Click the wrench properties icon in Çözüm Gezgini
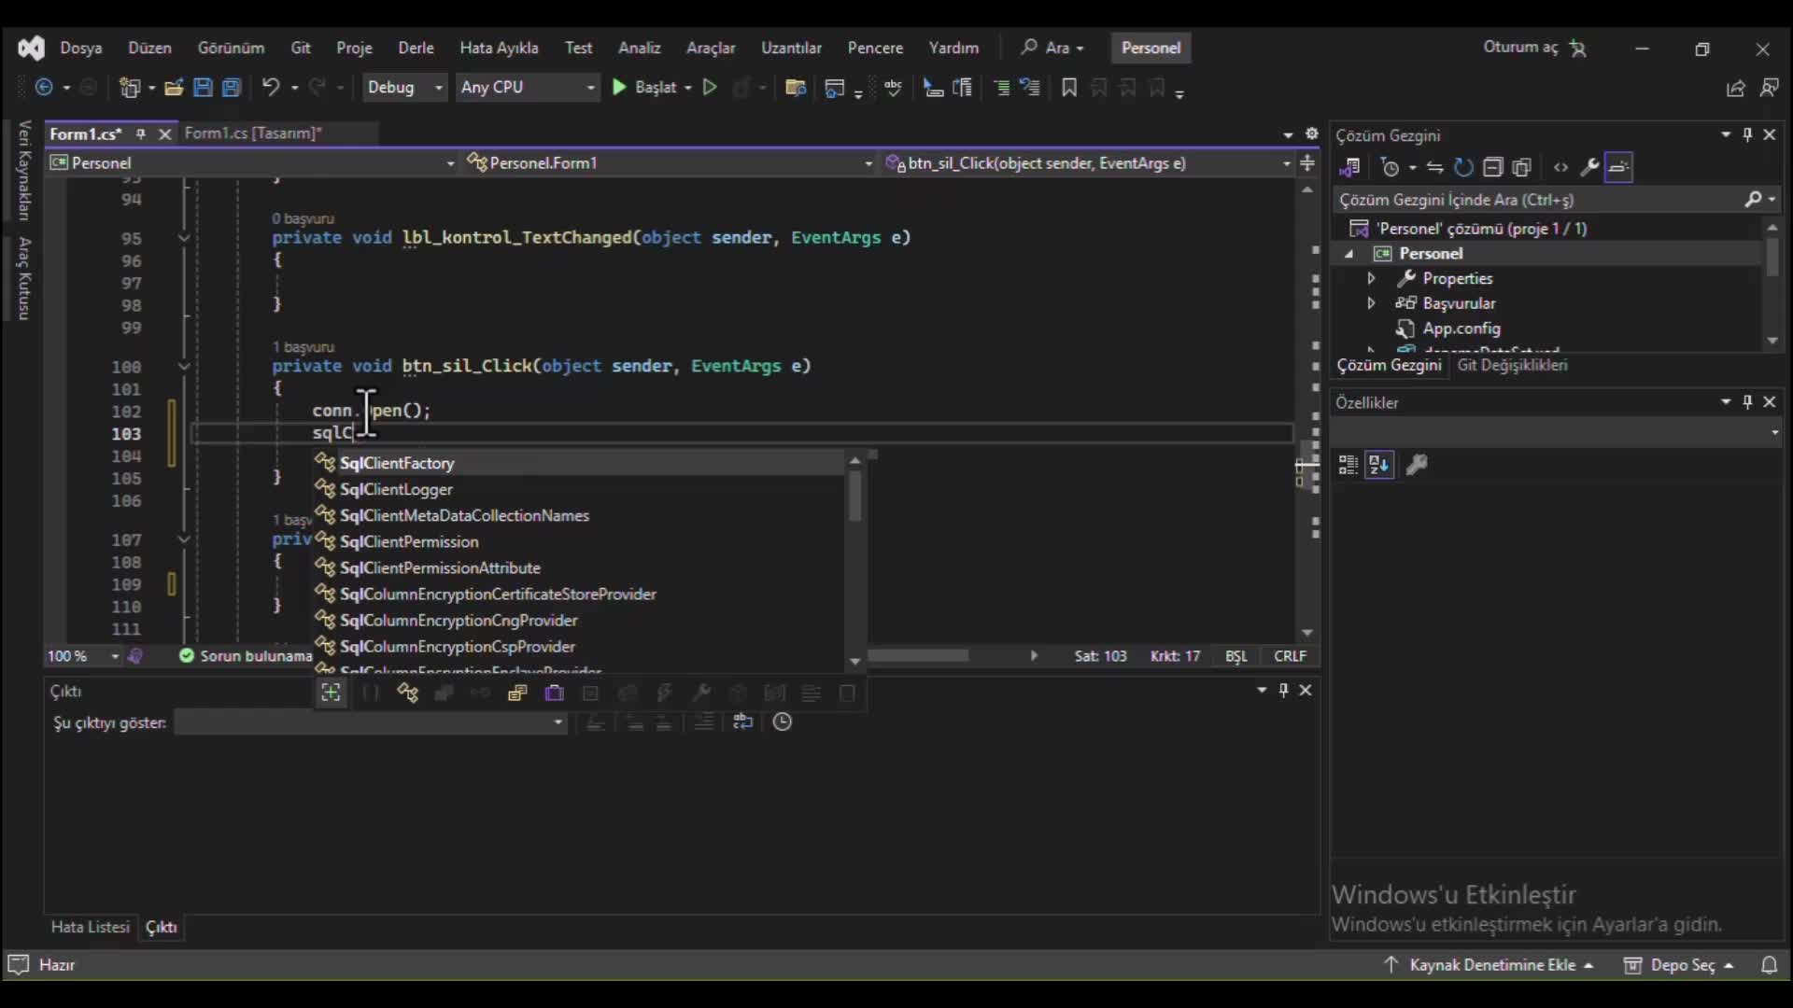The width and height of the screenshot is (1793, 1008). [x=1588, y=168]
